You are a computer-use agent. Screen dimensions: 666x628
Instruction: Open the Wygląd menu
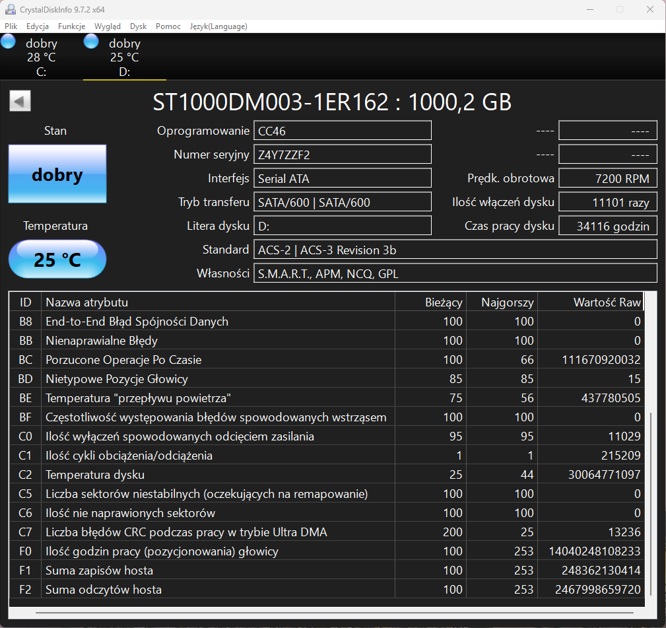tap(108, 26)
